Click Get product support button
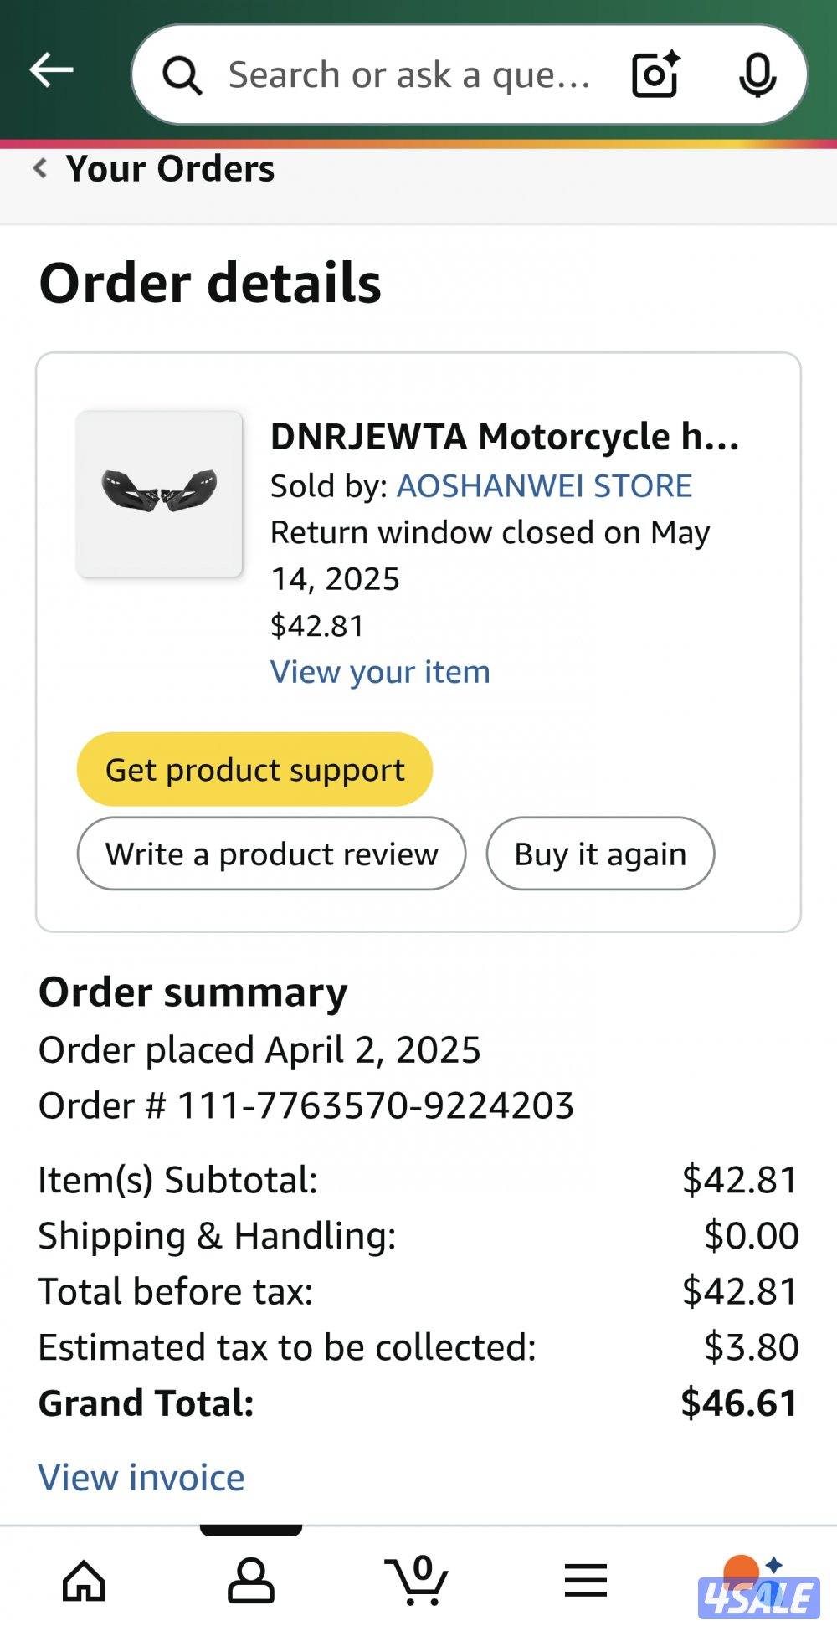The width and height of the screenshot is (837, 1636). click(254, 769)
